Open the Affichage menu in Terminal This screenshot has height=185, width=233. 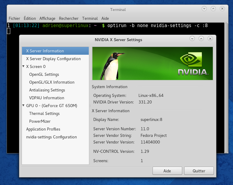47,18
